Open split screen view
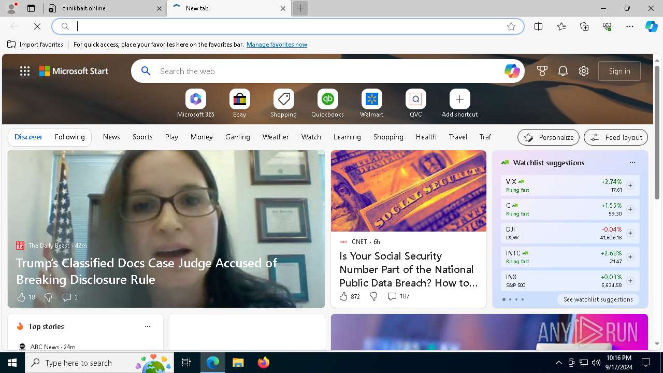The height and width of the screenshot is (373, 663). (x=539, y=26)
